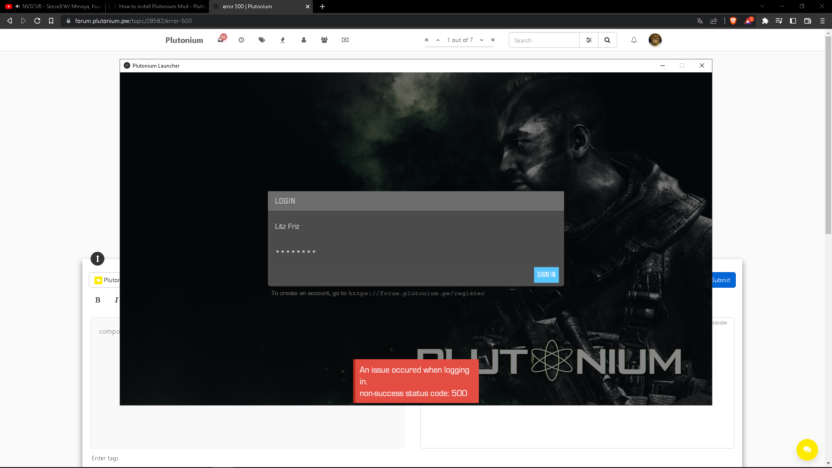Open the Brave Wallet icon
The height and width of the screenshot is (468, 832).
808,21
